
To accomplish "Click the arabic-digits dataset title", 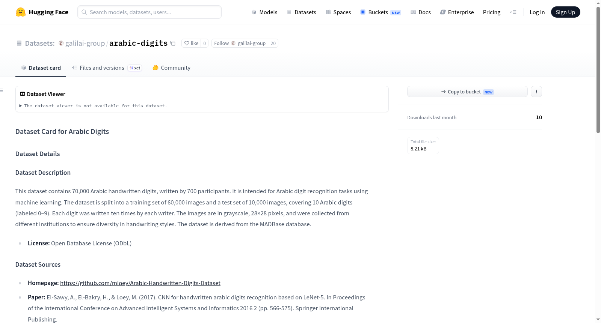I will pos(138,43).
